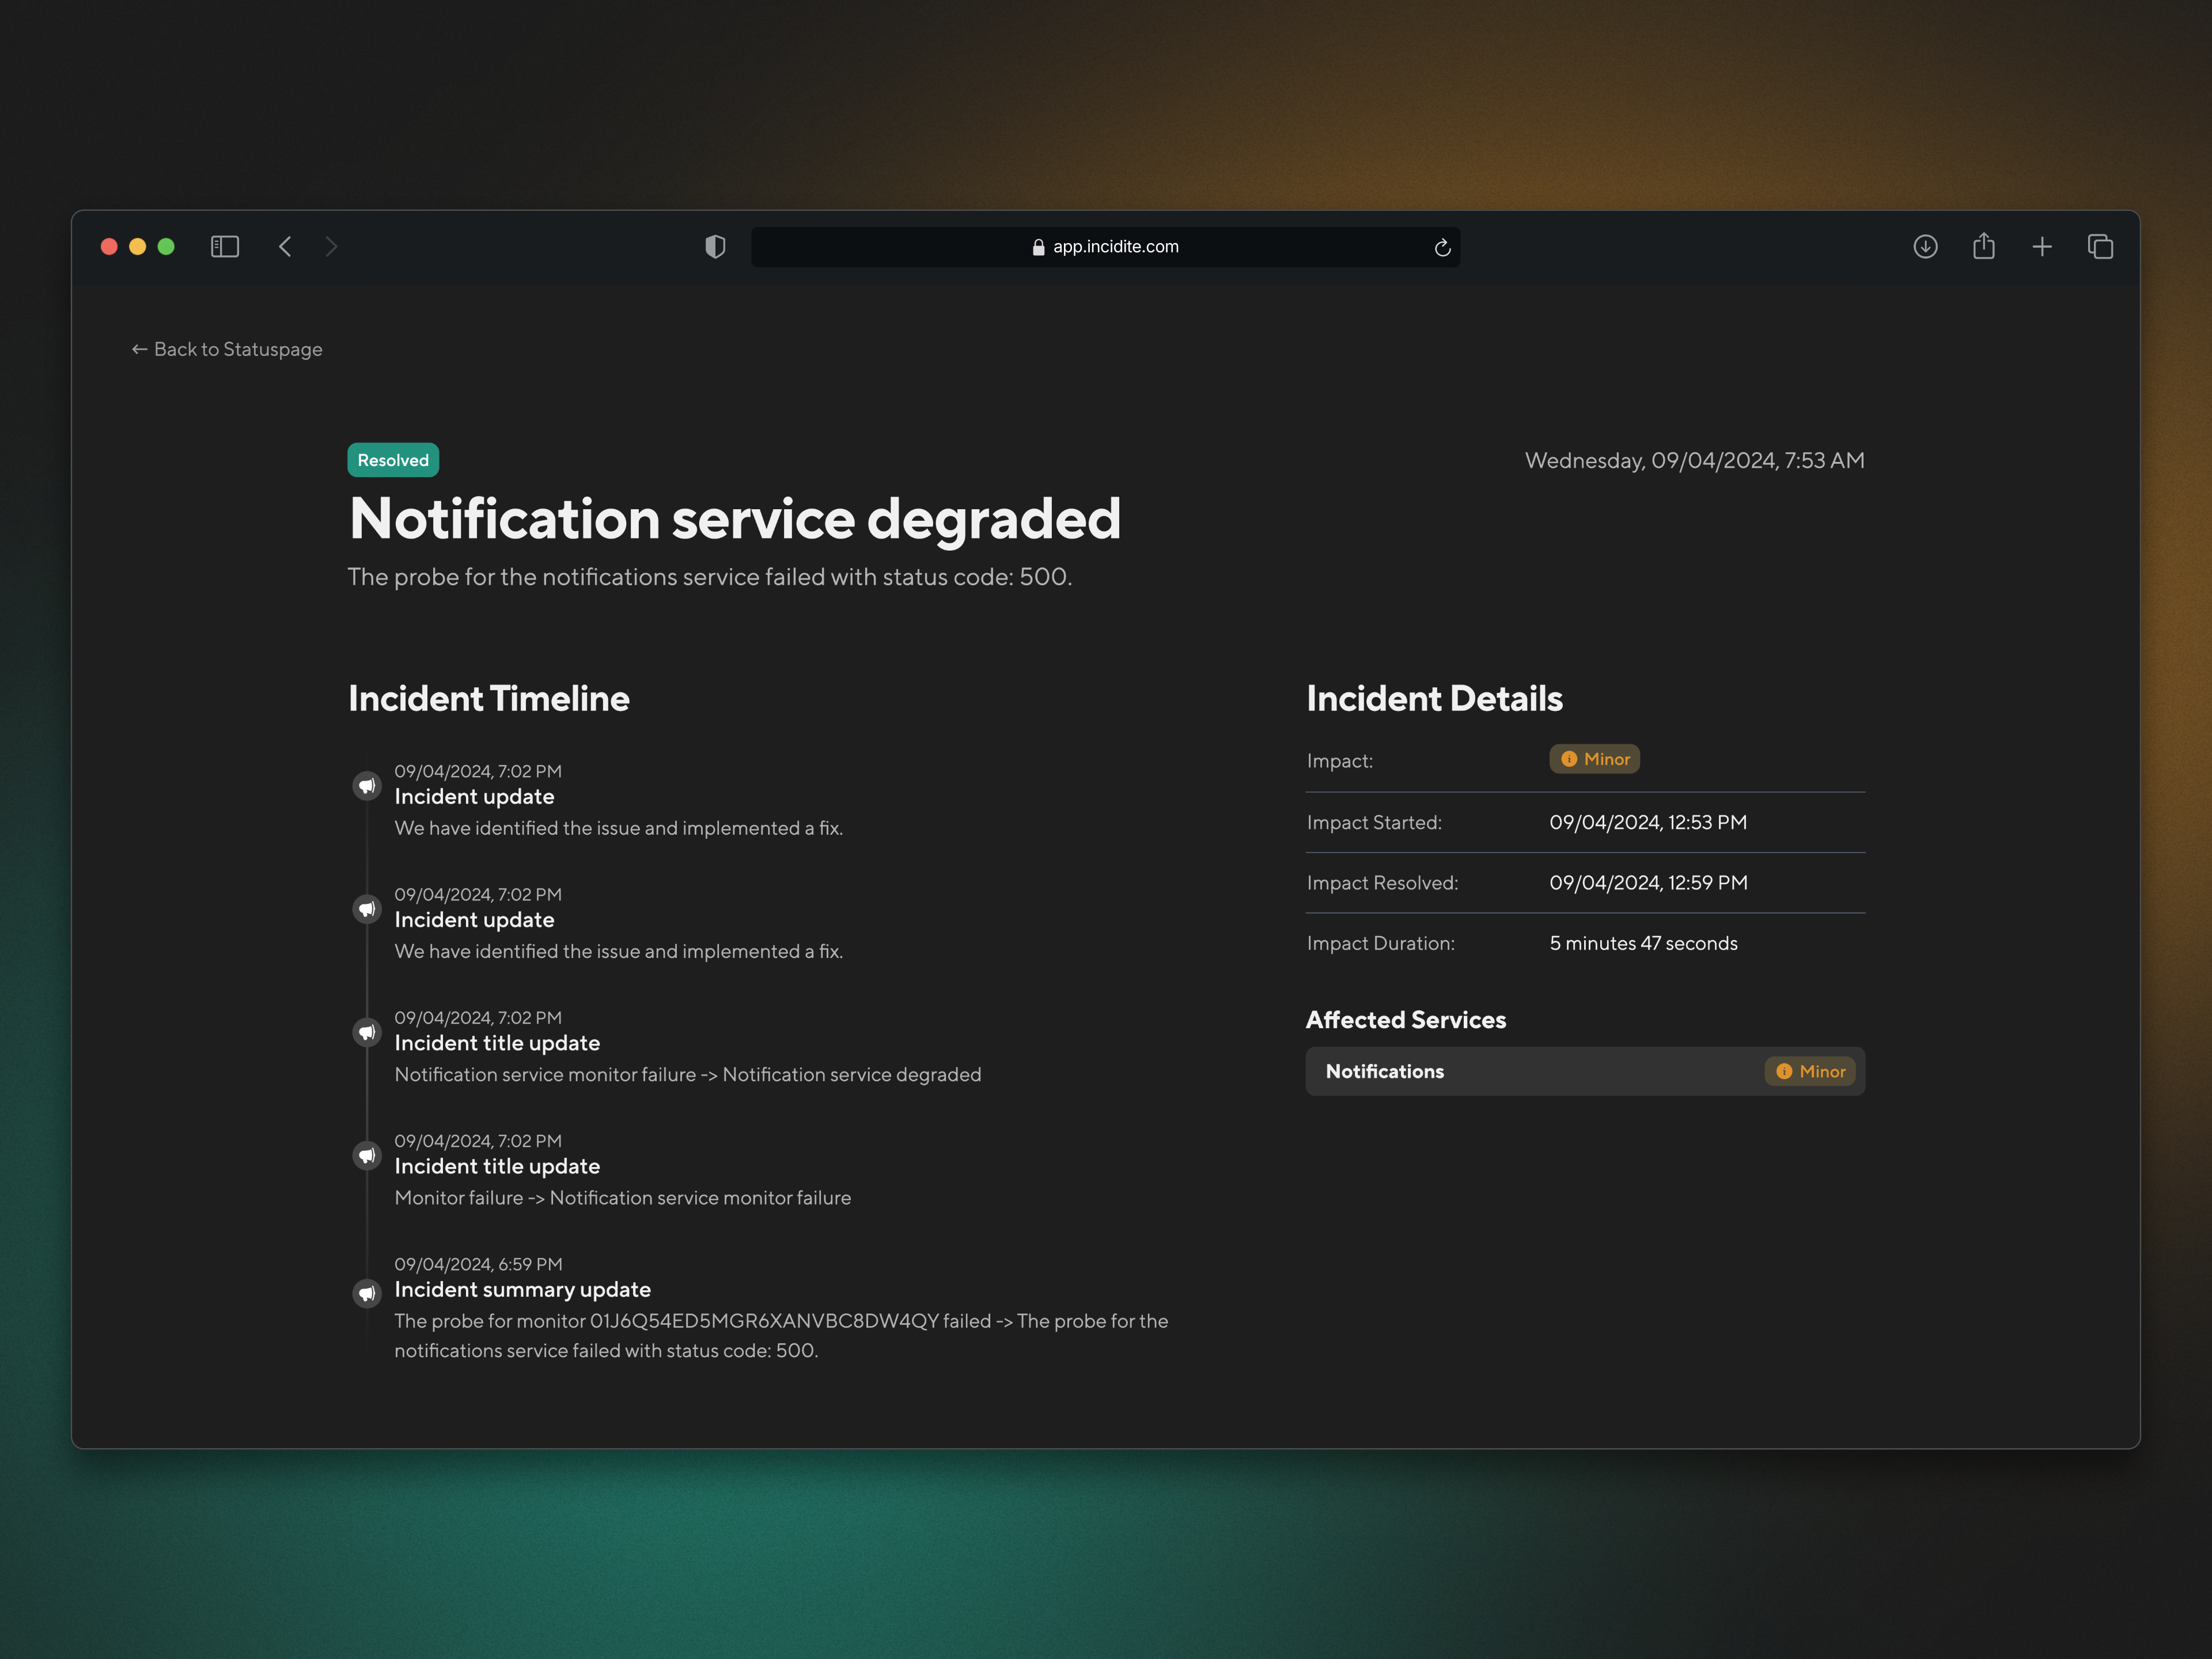The image size is (2212, 1659).
Task: Open the downloads icon in the toolbar
Action: point(1925,246)
